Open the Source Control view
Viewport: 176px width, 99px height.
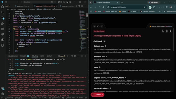coord(3,18)
